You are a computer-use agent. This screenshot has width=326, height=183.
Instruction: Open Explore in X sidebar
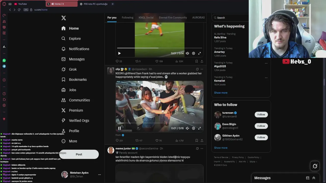tap(71, 39)
